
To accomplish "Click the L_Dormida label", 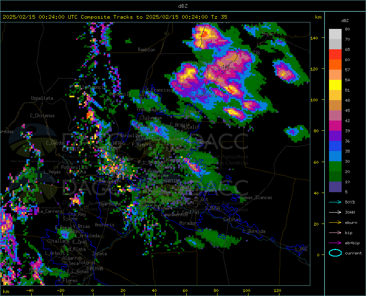I will [x=254, y=231].
